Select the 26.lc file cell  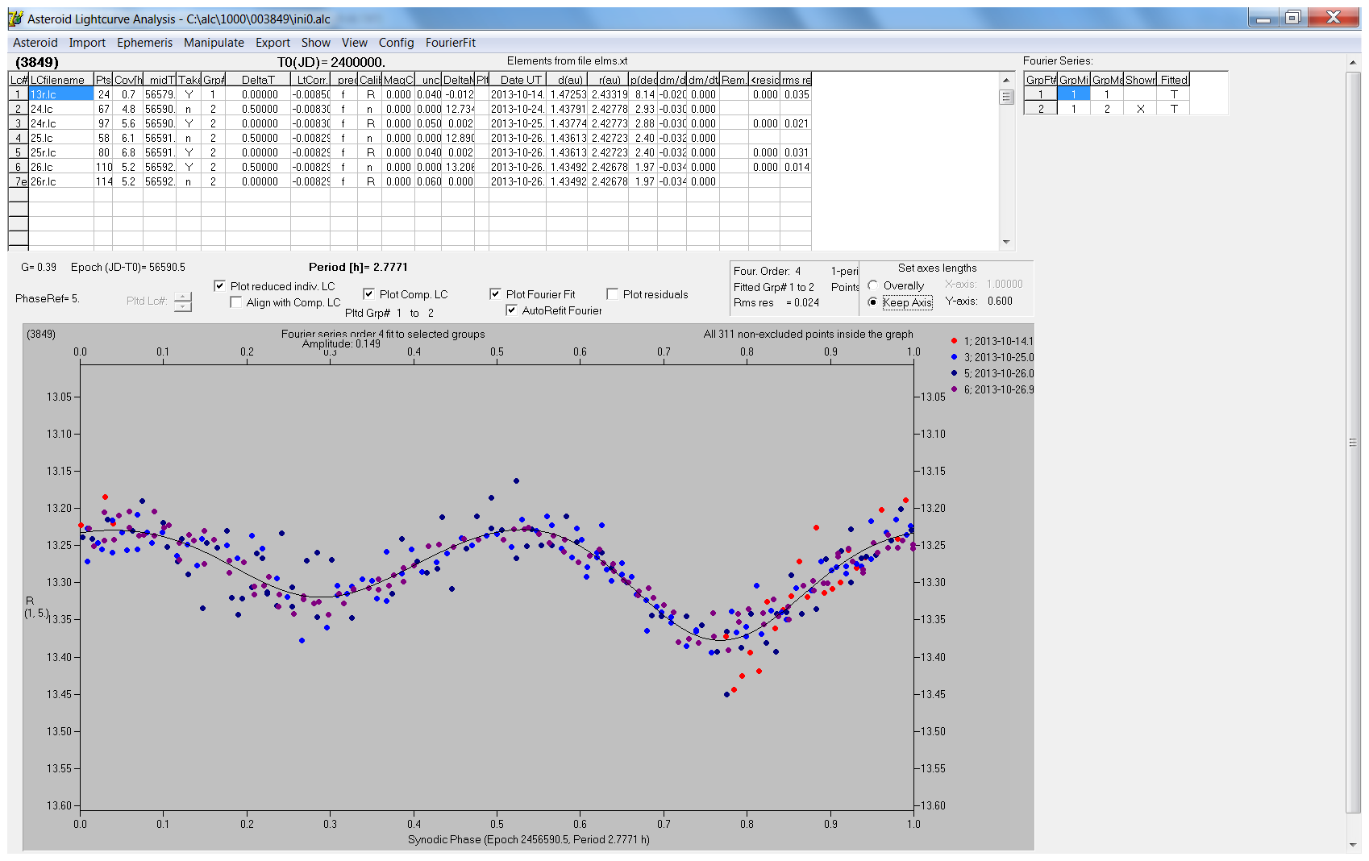pyautogui.click(x=61, y=167)
